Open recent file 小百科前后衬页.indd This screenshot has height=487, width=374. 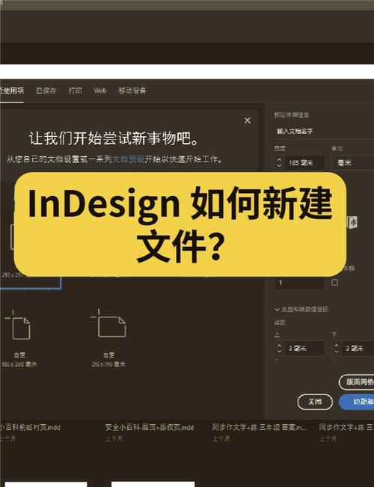coord(30,427)
